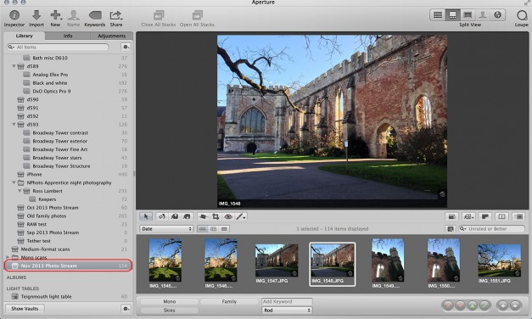Screen dimensions: 532x319
Task: Open the Date sort dropdown
Action: coord(166,229)
